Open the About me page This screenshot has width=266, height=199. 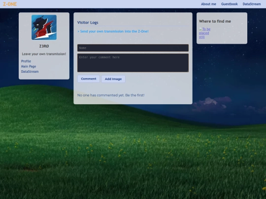click(208, 4)
